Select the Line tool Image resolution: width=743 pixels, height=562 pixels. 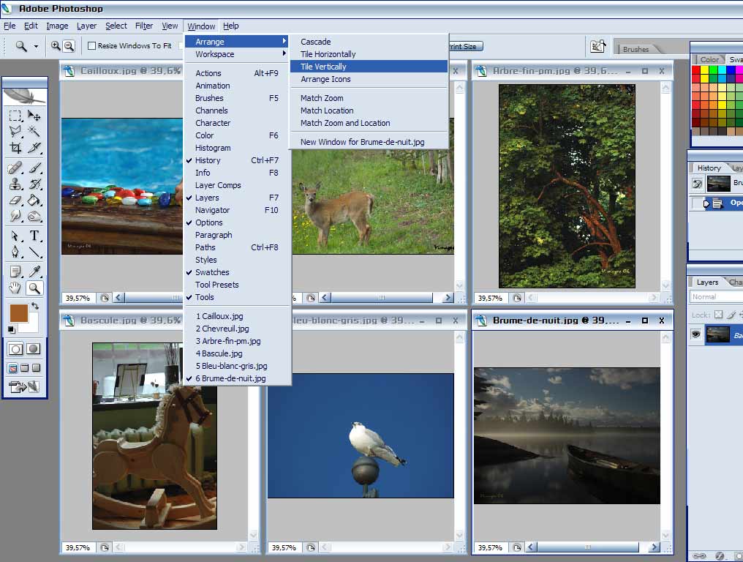pyautogui.click(x=34, y=252)
